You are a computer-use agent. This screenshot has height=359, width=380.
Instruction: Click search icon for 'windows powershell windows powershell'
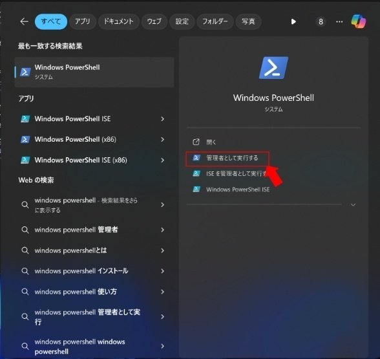(x=25, y=346)
